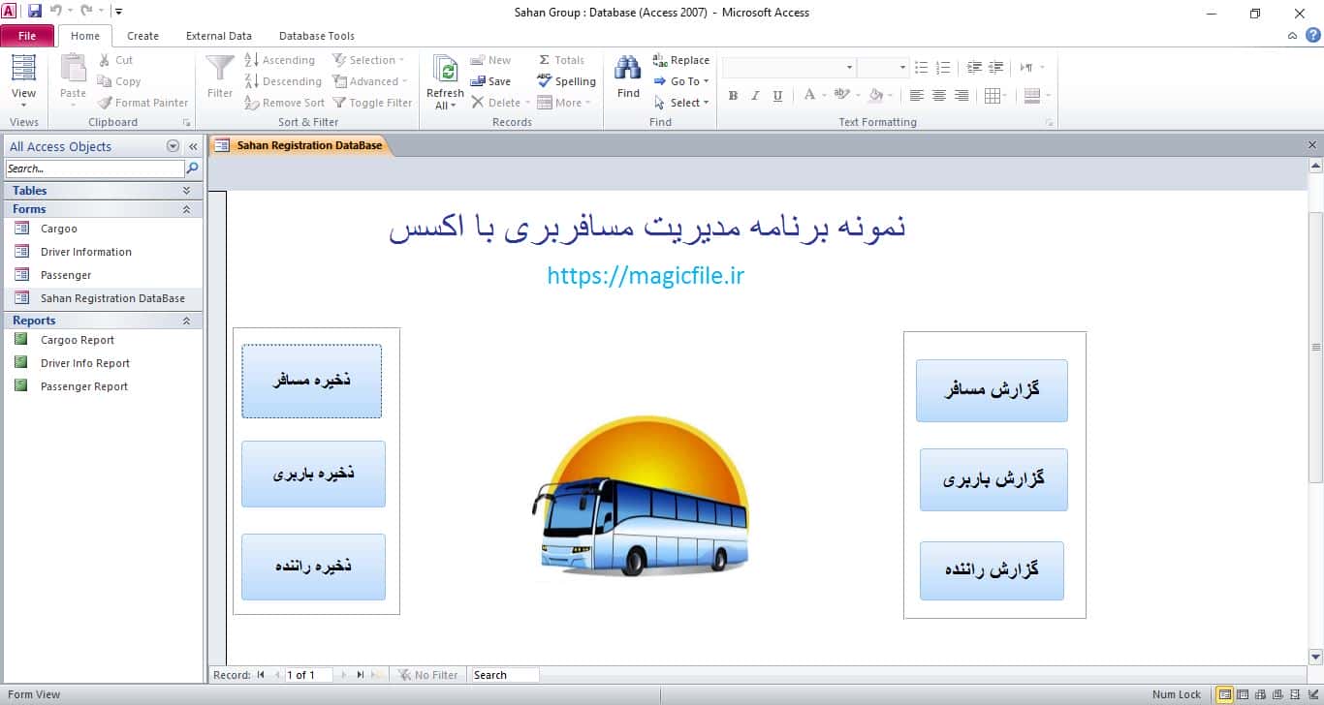The width and height of the screenshot is (1324, 705).
Task: Open the Delete record dropdown
Action: (x=500, y=103)
